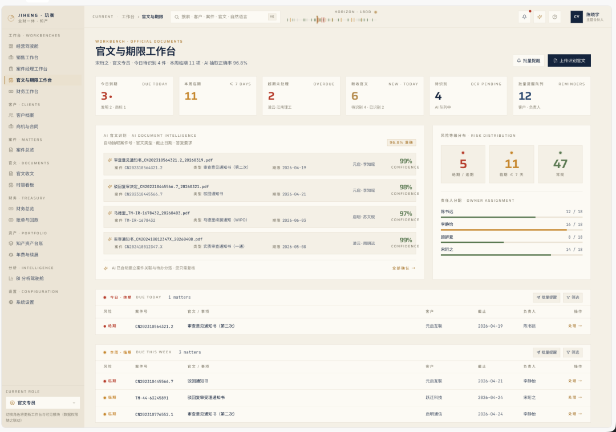Click 批量提醒 in the 本周·临期 section

547,352
